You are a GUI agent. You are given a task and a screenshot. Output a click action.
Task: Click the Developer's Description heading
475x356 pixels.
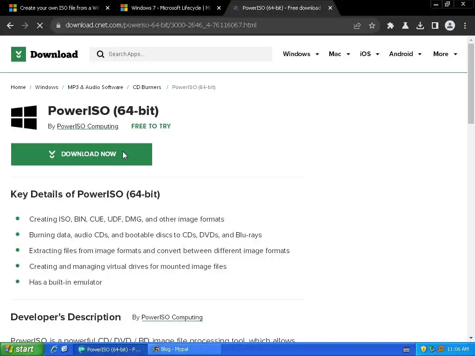tap(66, 317)
